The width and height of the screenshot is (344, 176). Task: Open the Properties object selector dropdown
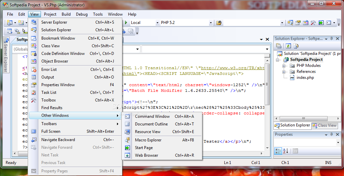338,142
